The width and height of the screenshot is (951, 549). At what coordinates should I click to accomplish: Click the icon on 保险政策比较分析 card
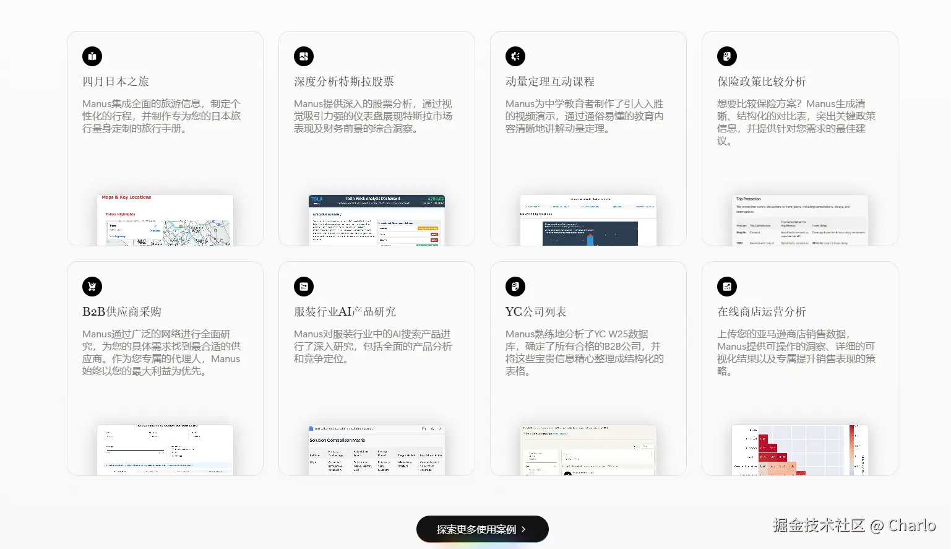727,56
